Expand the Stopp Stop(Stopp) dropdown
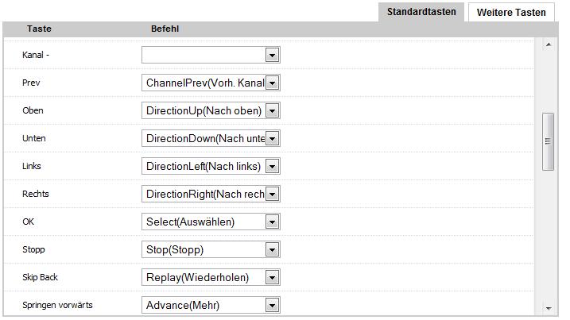Image resolution: width=570 pixels, height=320 pixels. pyautogui.click(x=272, y=249)
